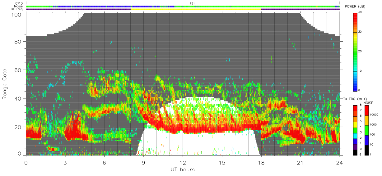382x176 pixels.
Task: Click the 12 tick on UT hours axis
Action: pyautogui.click(x=183, y=163)
